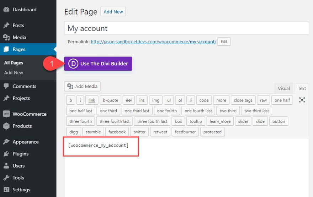Screen dimensions: 313x197
Task: Click the Comments speech bubble icon
Action: 6,86
